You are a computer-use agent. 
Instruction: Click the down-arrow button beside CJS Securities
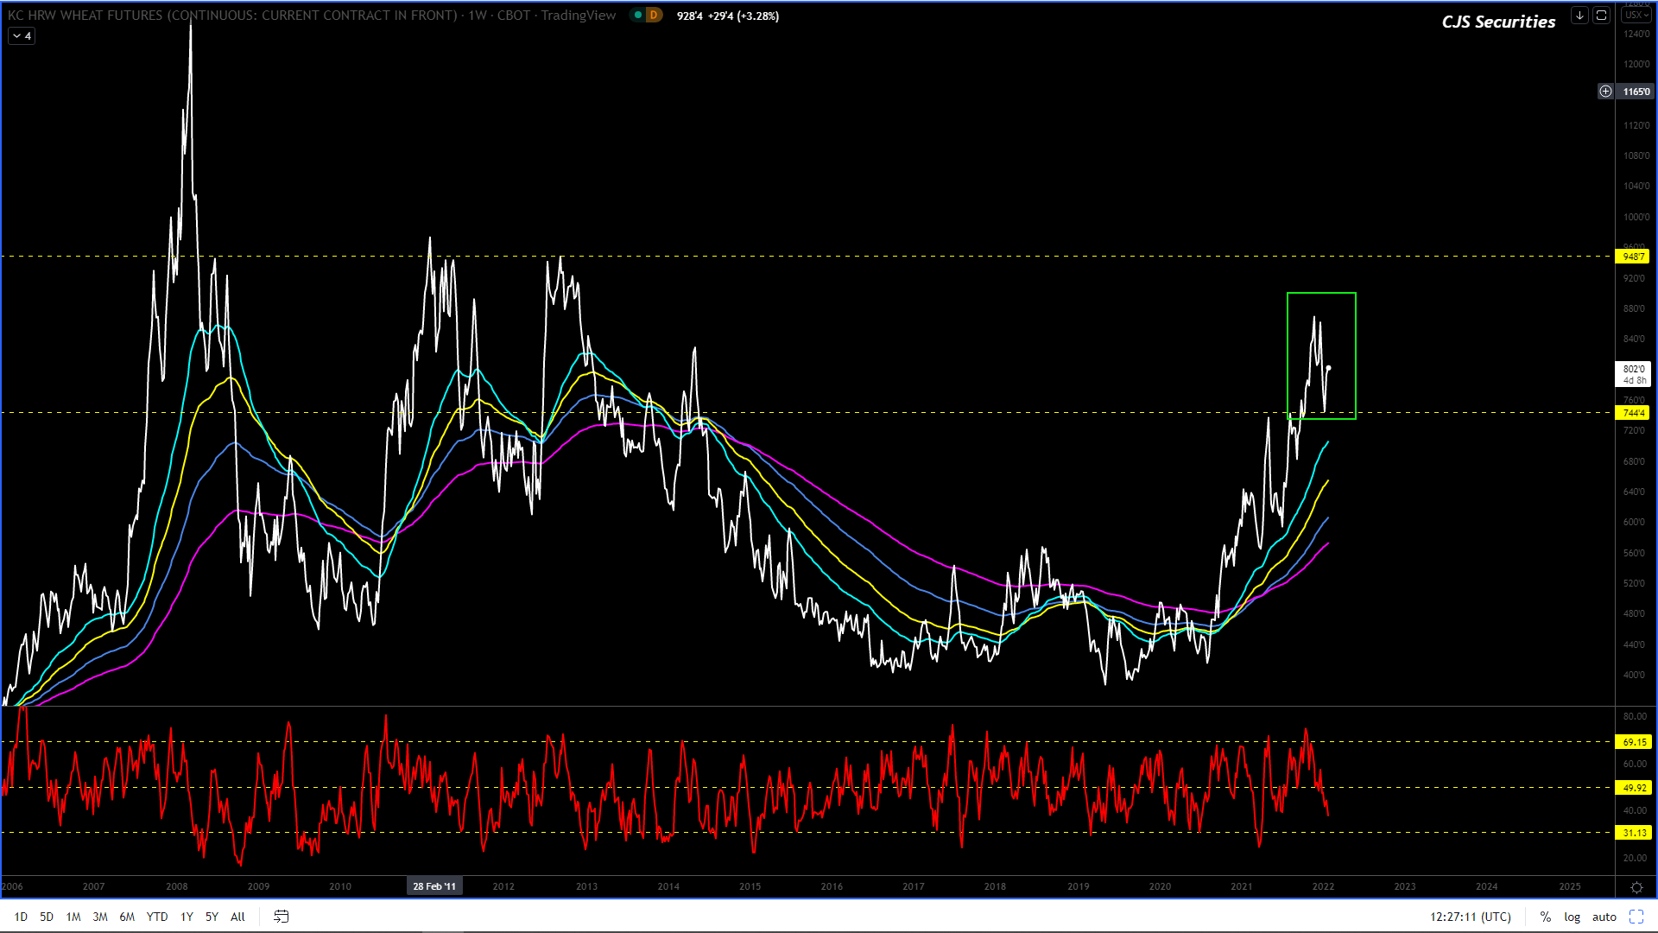click(x=1579, y=16)
